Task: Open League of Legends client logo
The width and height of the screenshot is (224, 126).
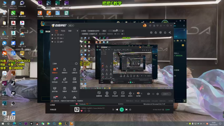Action: [x=43, y=24]
